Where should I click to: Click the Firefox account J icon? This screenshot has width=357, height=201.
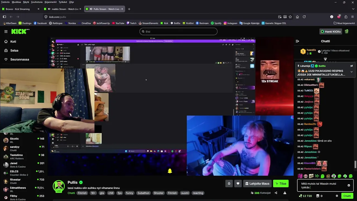332,17
